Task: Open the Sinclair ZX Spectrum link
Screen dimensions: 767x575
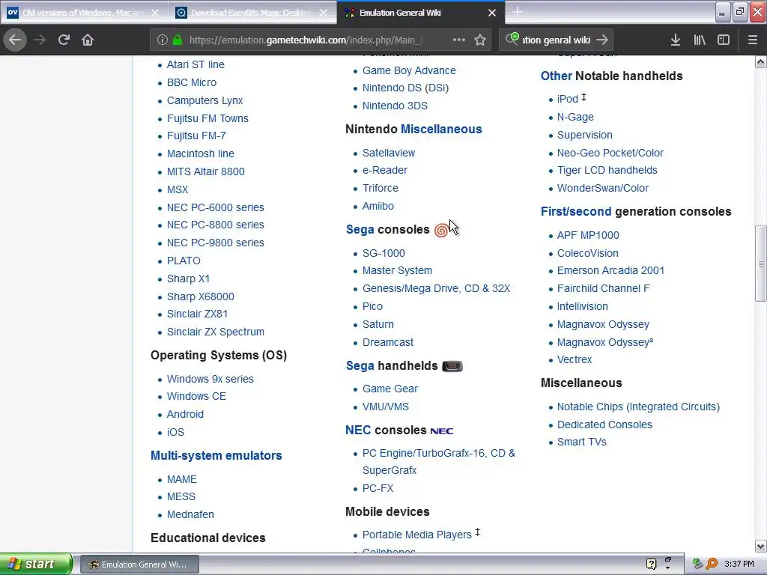Action: pos(216,332)
